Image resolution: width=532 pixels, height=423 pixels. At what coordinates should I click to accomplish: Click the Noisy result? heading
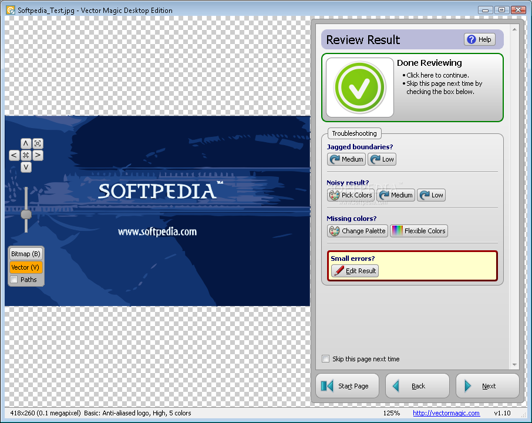click(x=348, y=183)
